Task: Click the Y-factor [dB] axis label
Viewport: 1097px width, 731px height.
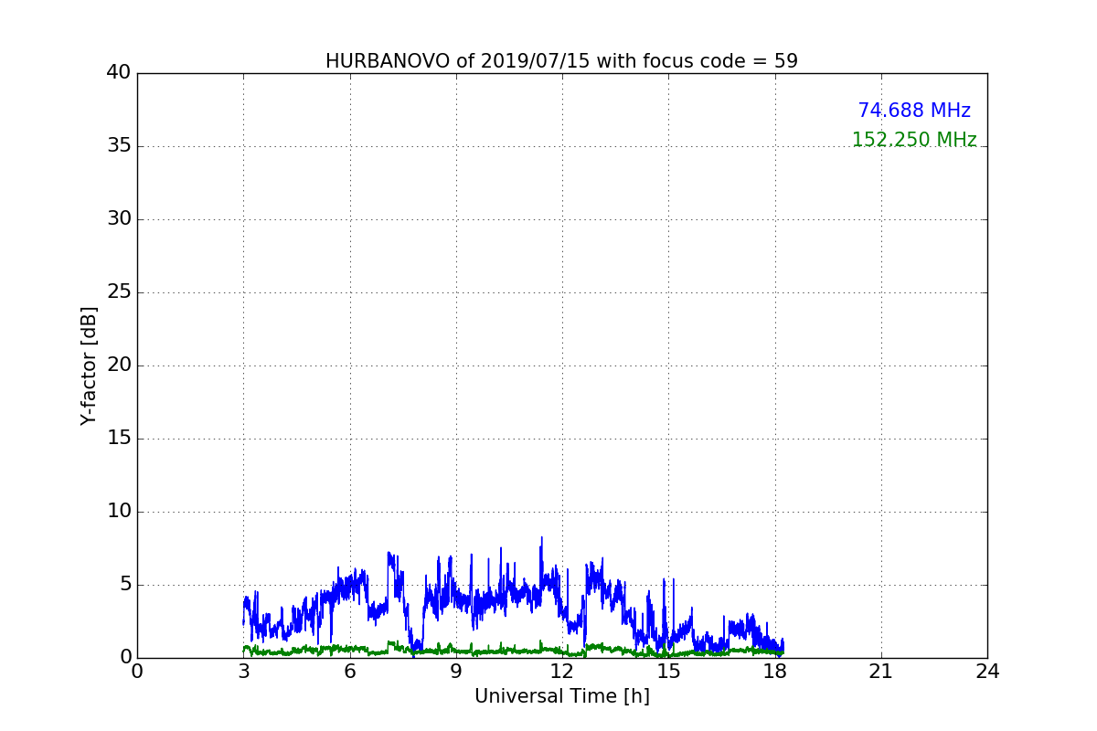Action: (89, 365)
